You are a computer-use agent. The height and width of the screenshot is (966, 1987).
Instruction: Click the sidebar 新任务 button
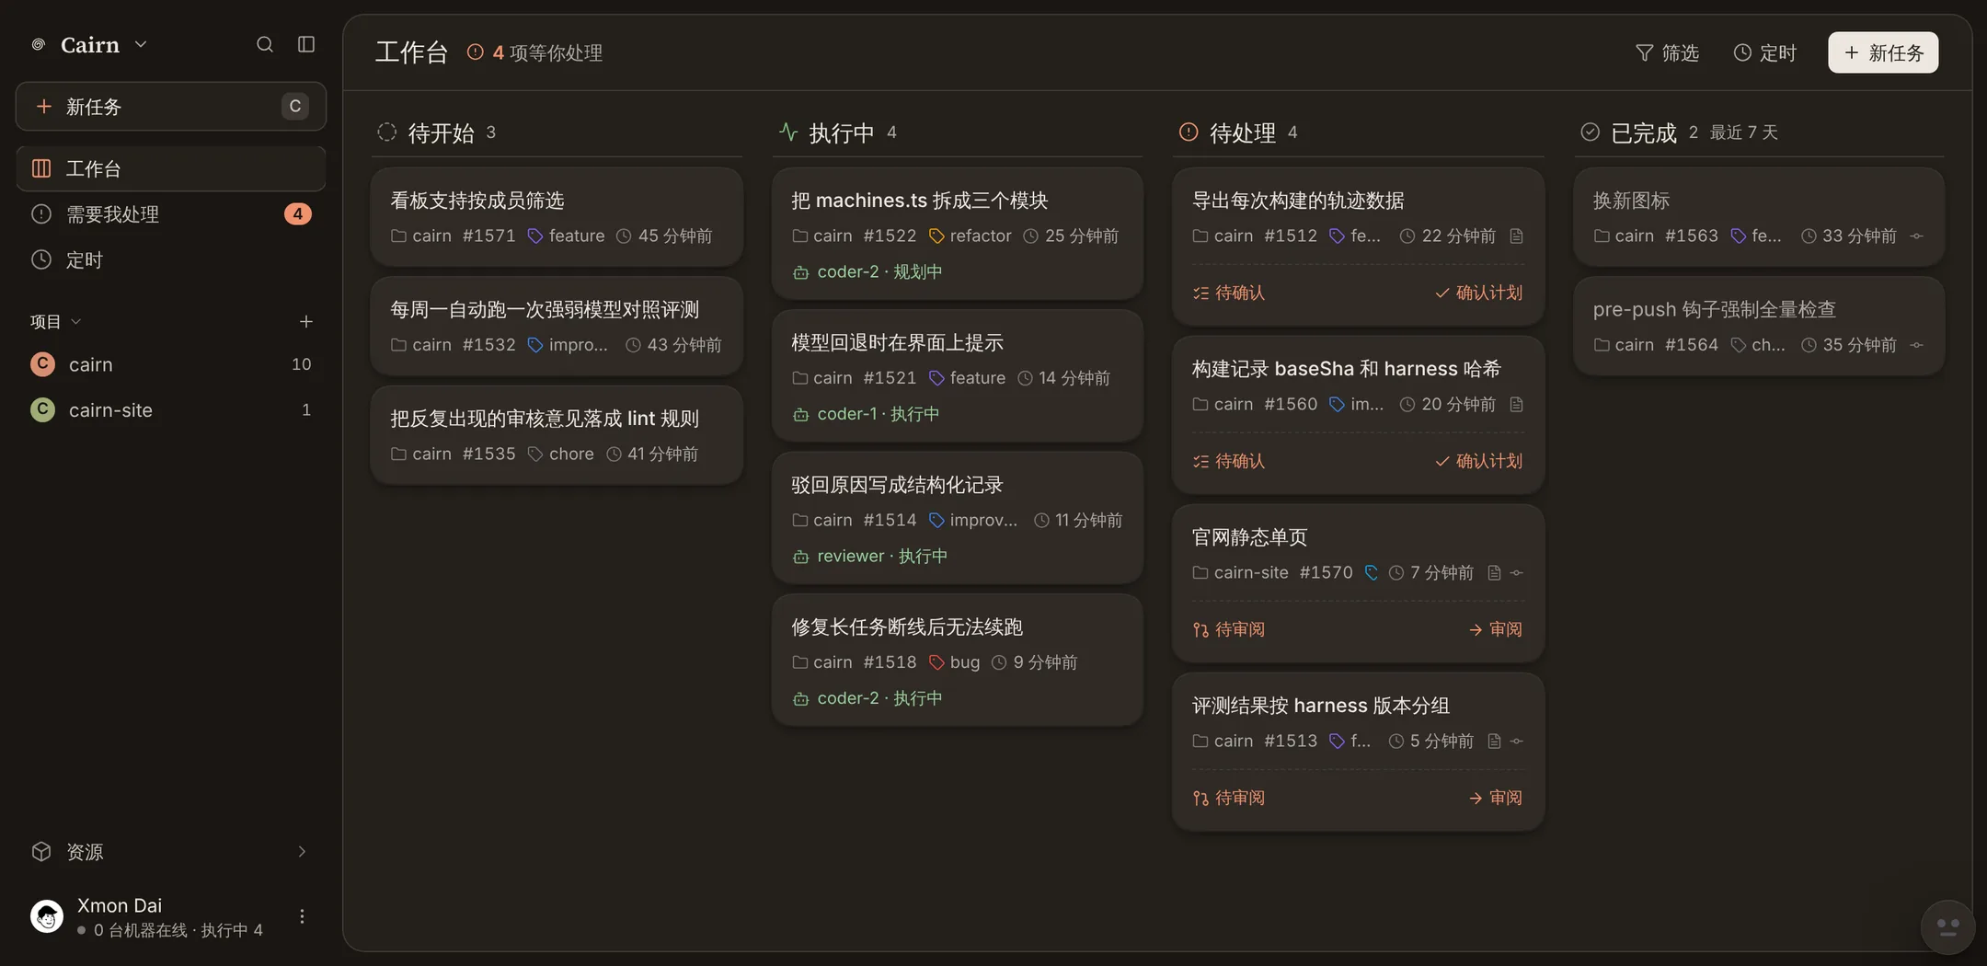[x=171, y=106]
